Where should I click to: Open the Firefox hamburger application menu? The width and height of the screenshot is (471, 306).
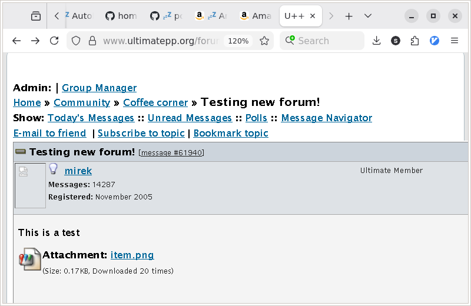[454, 41]
